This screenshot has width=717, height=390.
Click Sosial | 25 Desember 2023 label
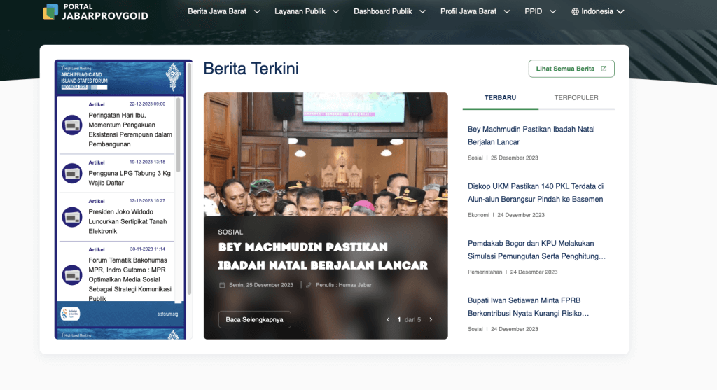coord(503,158)
